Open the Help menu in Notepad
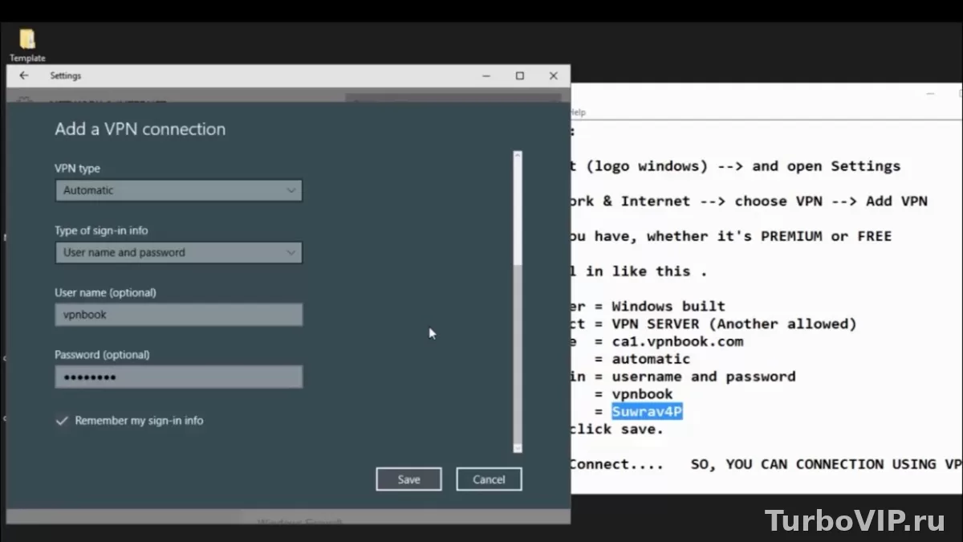The height and width of the screenshot is (542, 963). pyautogui.click(x=577, y=112)
